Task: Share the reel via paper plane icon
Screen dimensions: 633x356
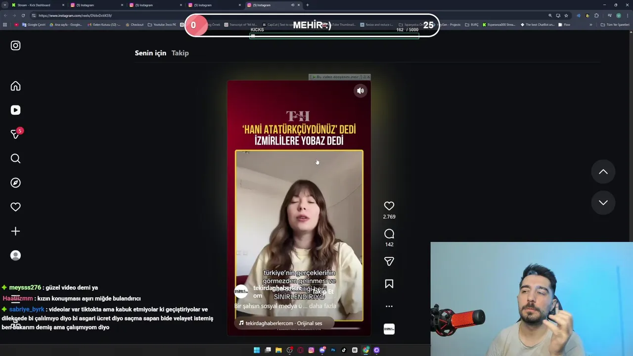Action: (389, 262)
